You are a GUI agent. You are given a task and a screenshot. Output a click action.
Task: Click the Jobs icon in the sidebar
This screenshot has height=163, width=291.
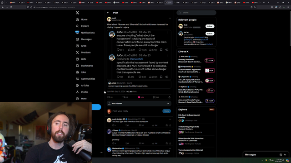(x=77, y=72)
